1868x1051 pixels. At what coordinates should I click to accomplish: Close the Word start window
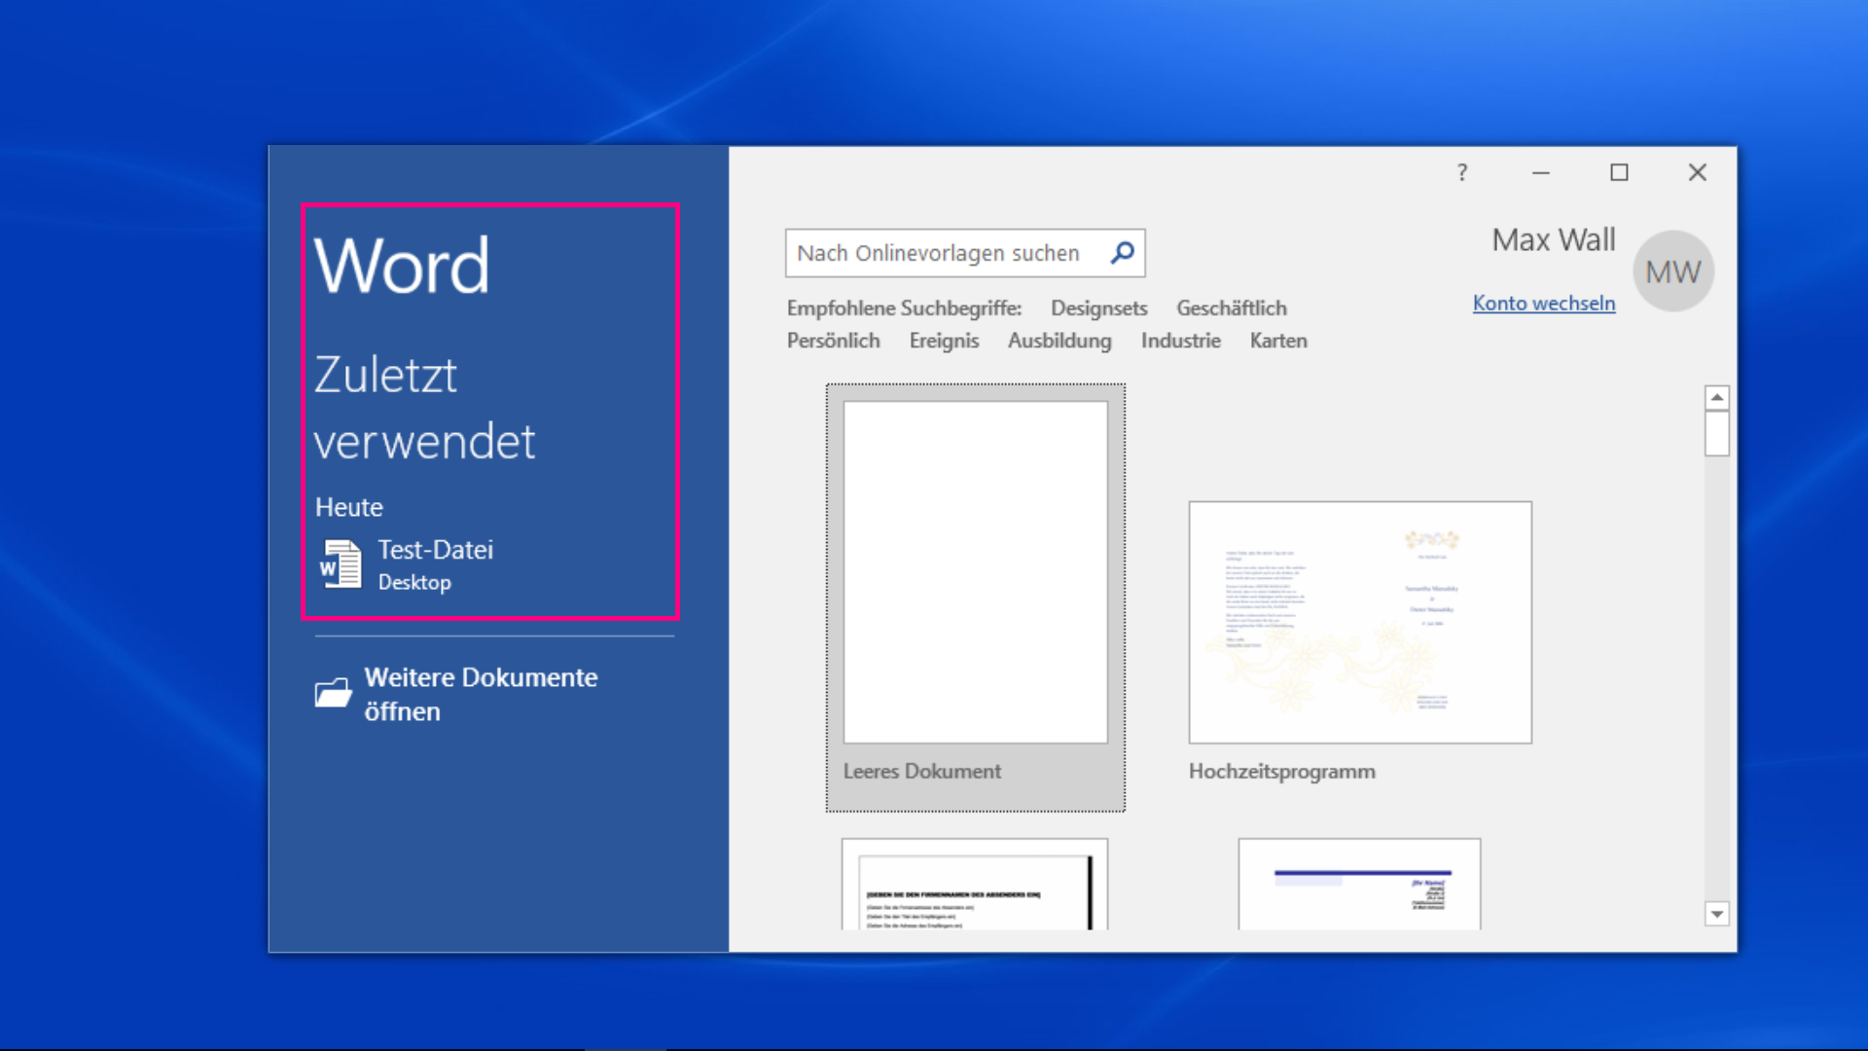point(1697,173)
